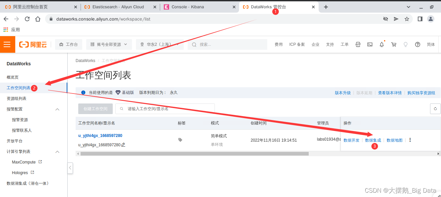441x197 pixels.
Task: Click the 创建工作空间 button
Action: [95, 109]
